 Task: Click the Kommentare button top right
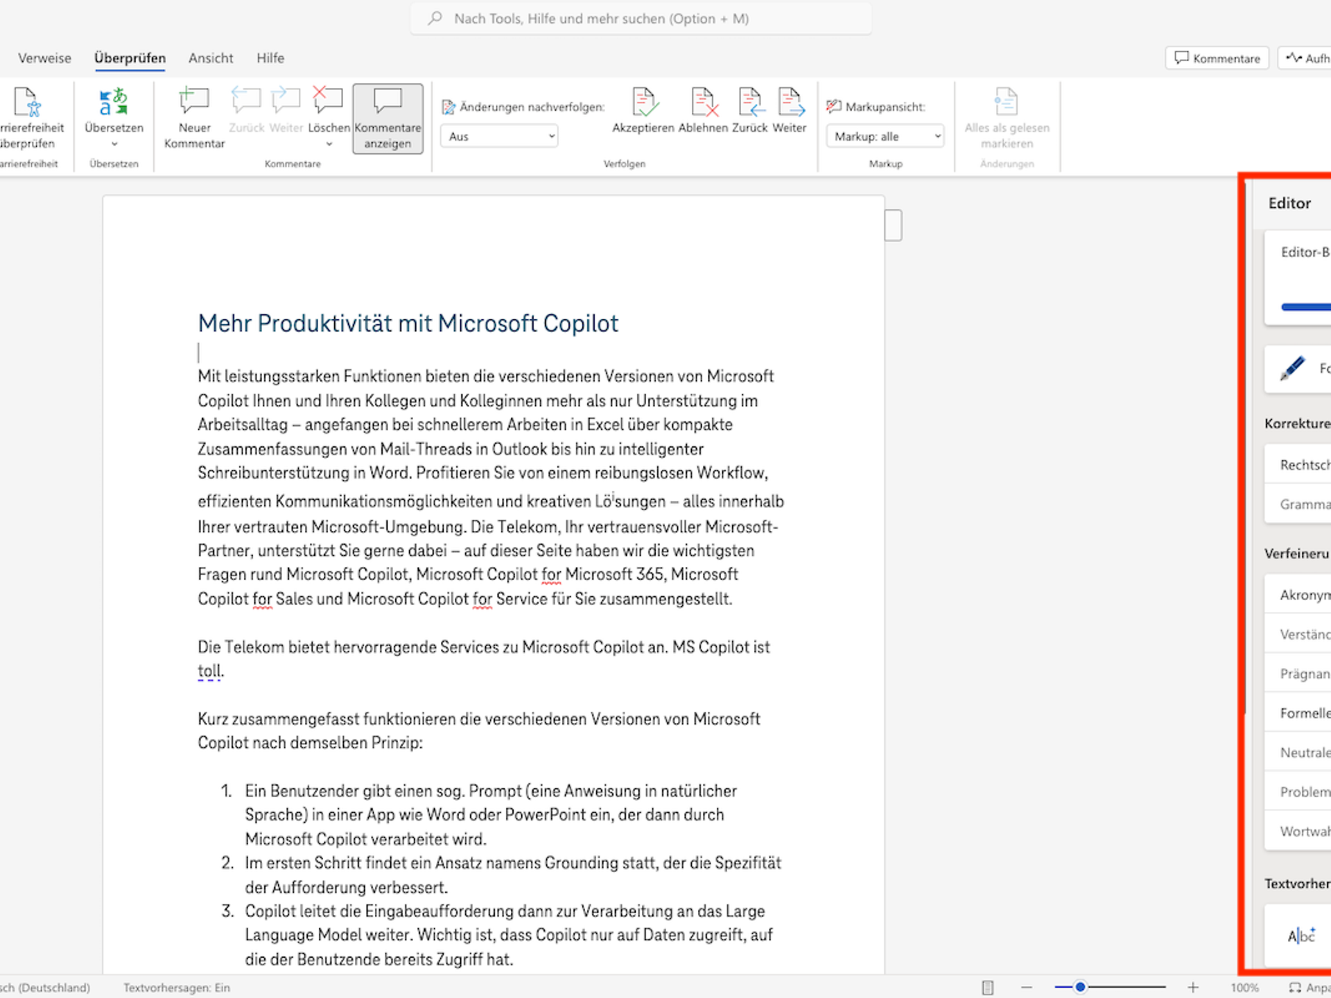tap(1217, 58)
